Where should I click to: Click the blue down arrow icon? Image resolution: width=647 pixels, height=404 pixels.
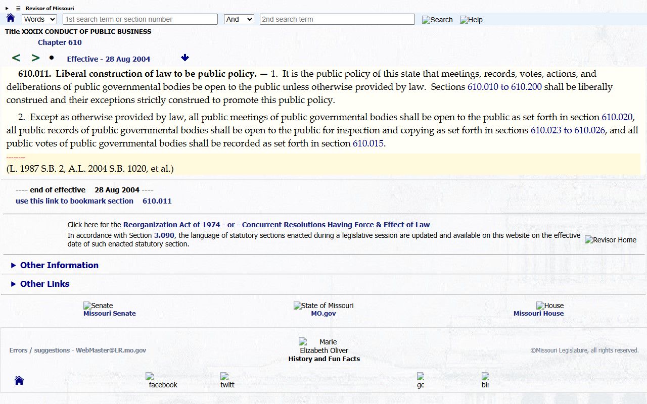185,58
